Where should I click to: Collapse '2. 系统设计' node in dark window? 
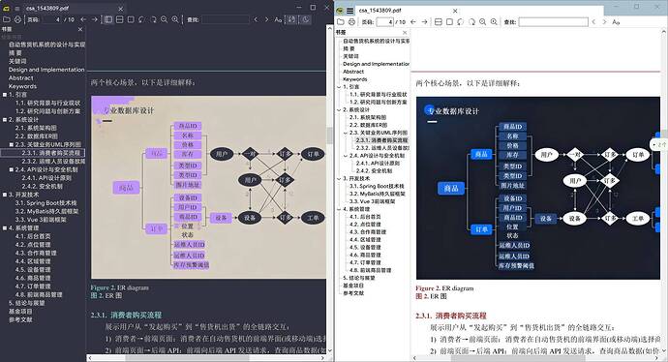[5, 120]
